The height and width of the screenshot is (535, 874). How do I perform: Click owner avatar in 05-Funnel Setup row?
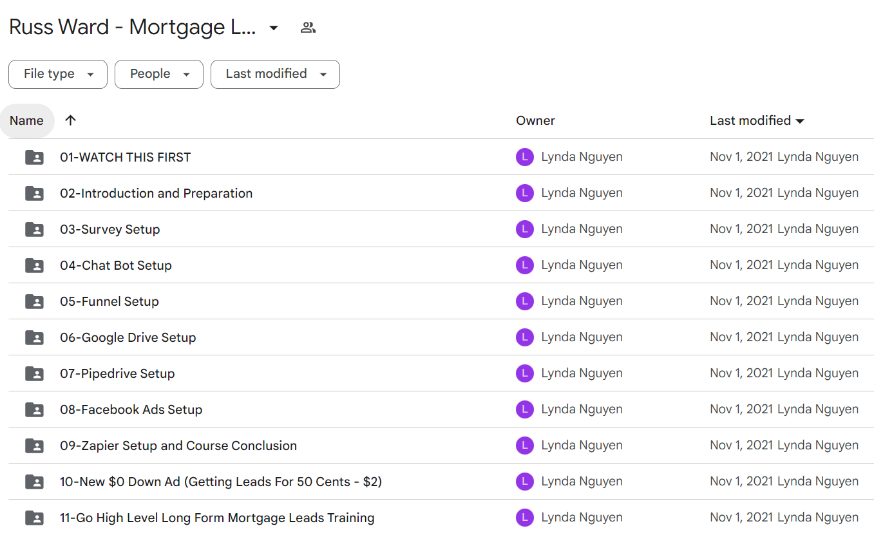[x=525, y=301]
